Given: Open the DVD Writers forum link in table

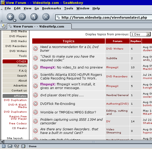Looking at the screenshot, I should point(115,49).
